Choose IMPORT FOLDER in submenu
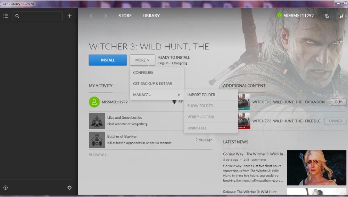This screenshot has width=348, height=197. point(211,95)
